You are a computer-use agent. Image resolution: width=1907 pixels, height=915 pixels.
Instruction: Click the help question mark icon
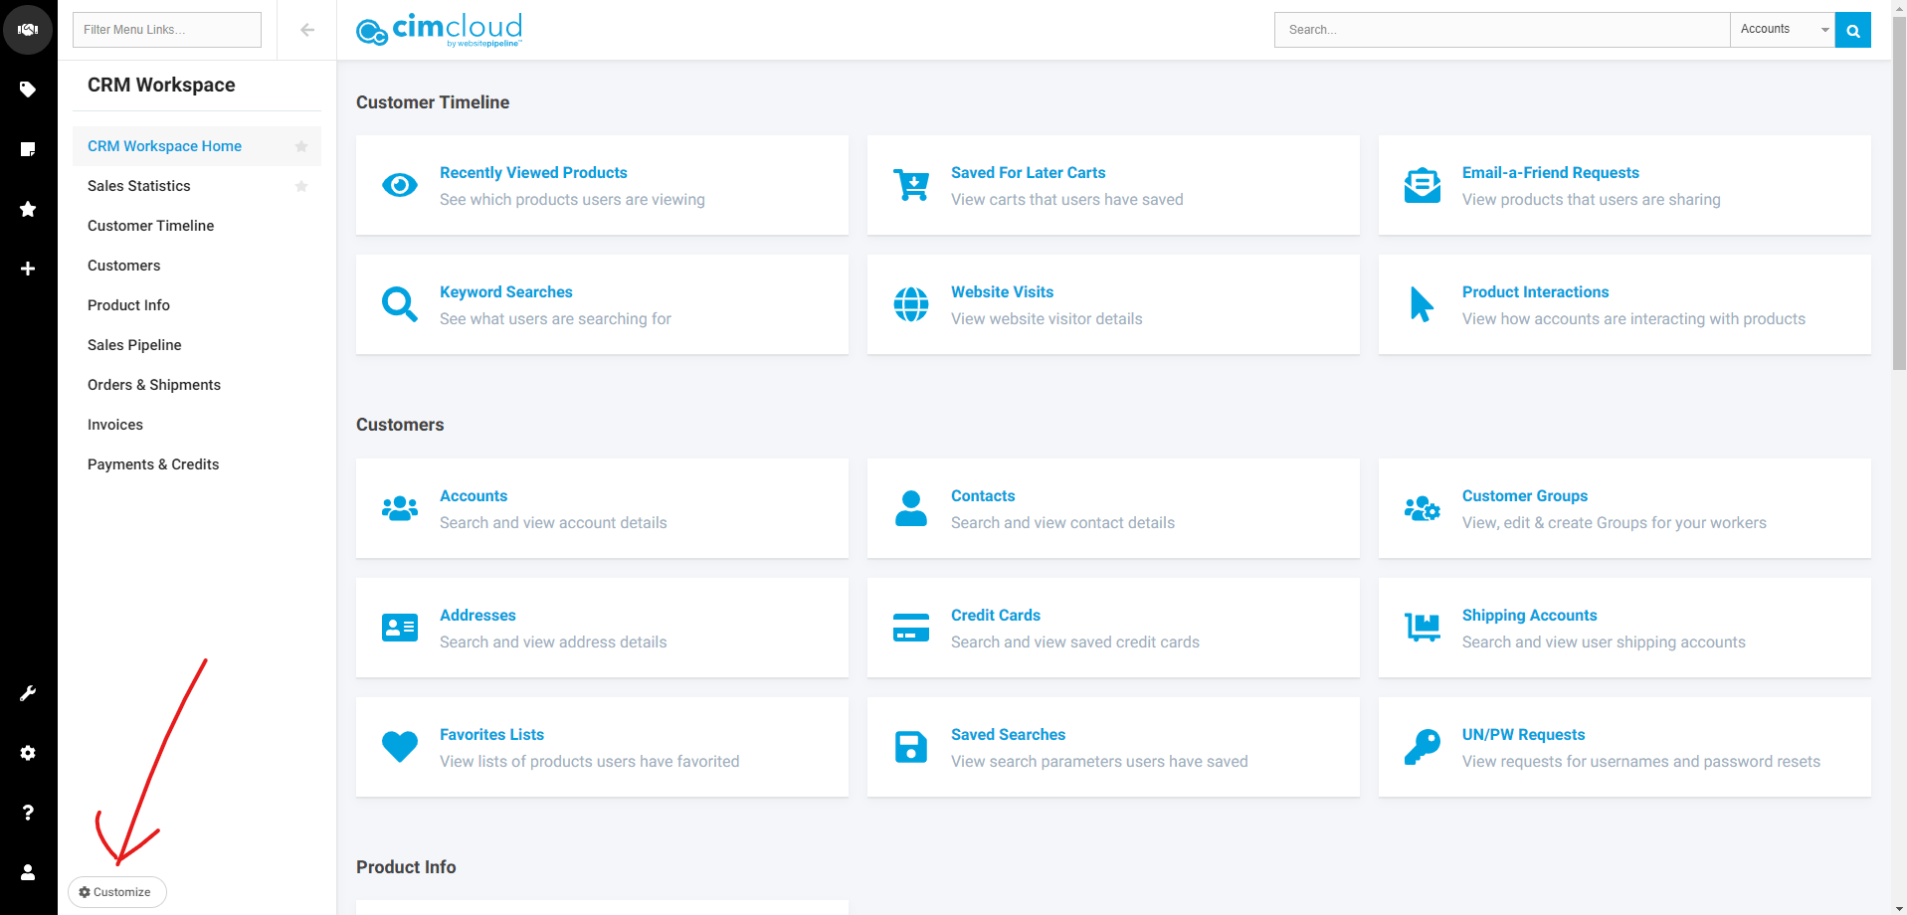pos(28,813)
